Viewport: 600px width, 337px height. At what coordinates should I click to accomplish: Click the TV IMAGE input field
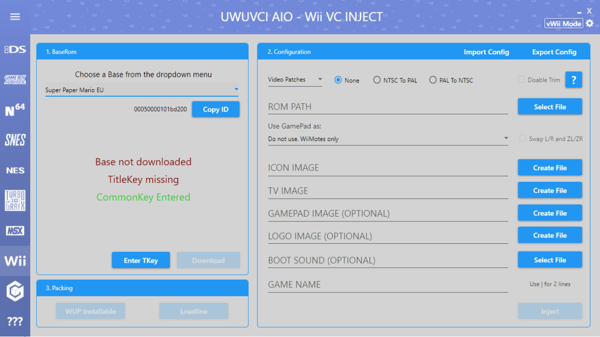tap(388, 191)
